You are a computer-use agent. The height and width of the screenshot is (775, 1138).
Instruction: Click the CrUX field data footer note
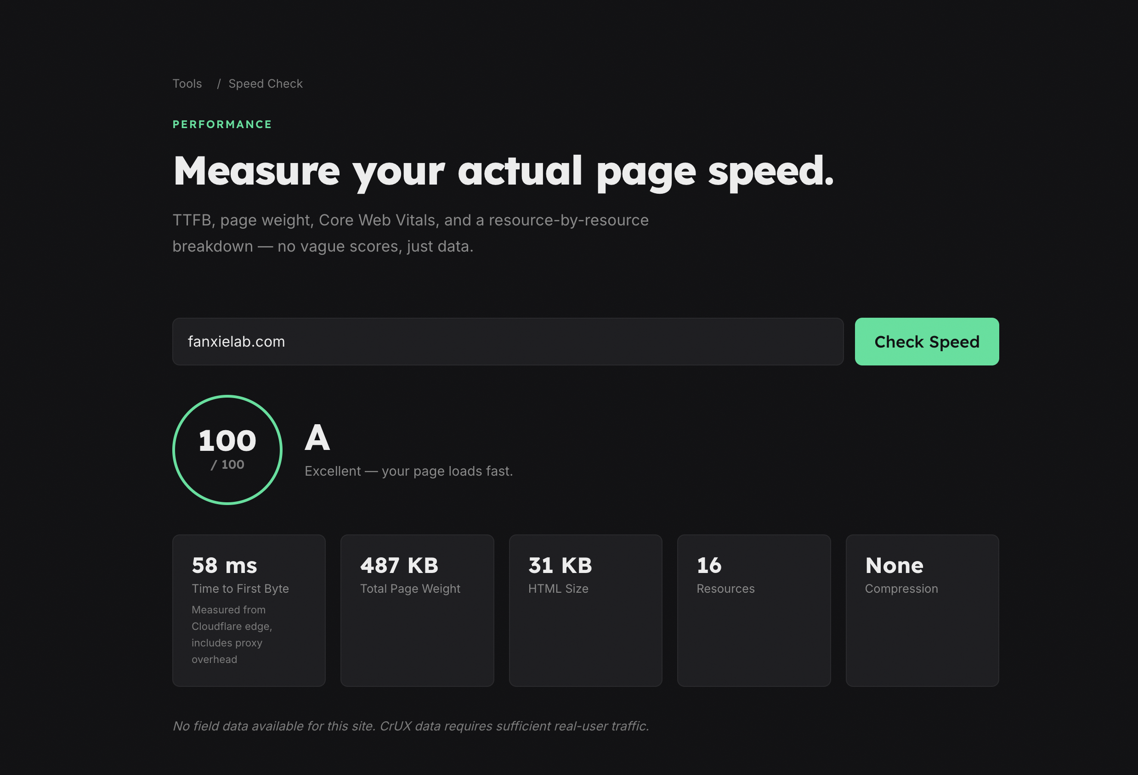pyautogui.click(x=410, y=726)
